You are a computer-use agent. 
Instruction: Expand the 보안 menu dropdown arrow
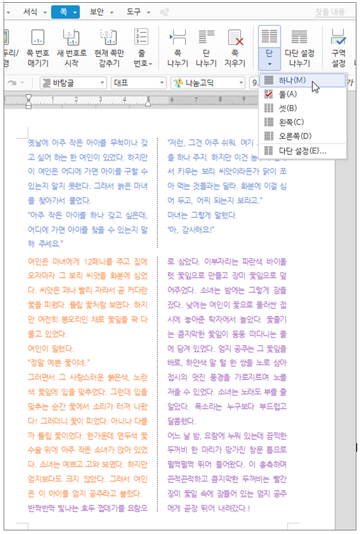(x=111, y=13)
